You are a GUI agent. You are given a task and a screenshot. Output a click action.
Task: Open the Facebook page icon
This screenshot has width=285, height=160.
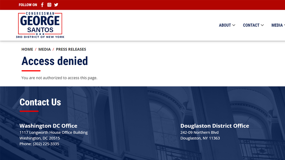click(x=42, y=5)
